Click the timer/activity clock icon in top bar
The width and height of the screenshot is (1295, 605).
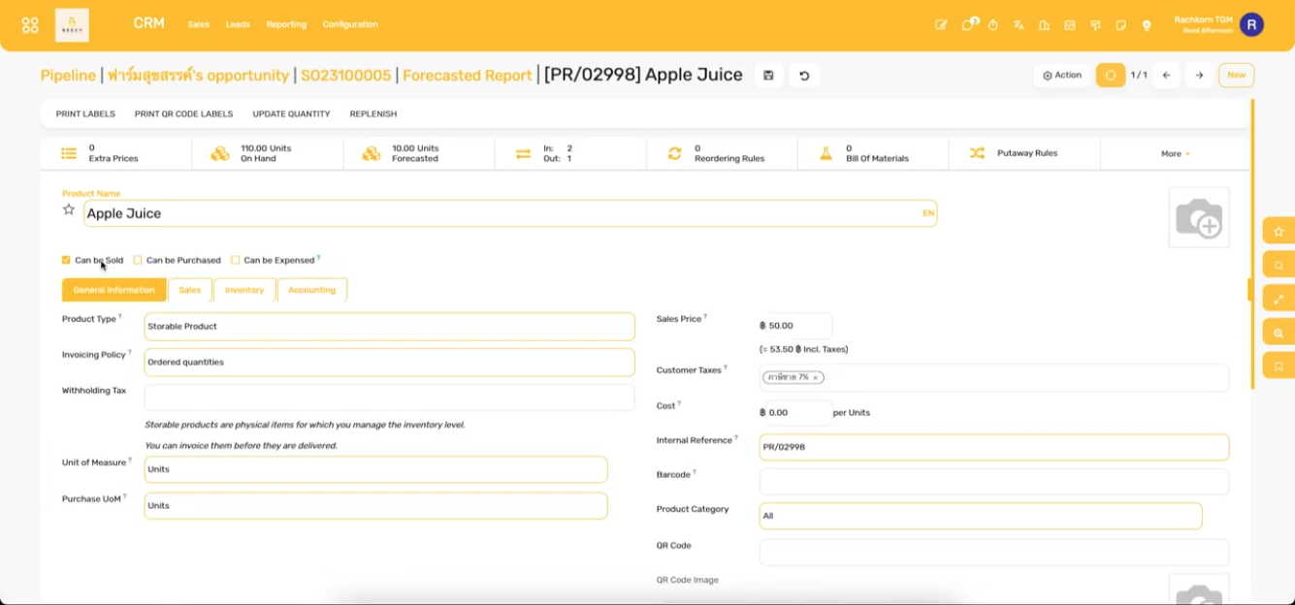(x=993, y=24)
